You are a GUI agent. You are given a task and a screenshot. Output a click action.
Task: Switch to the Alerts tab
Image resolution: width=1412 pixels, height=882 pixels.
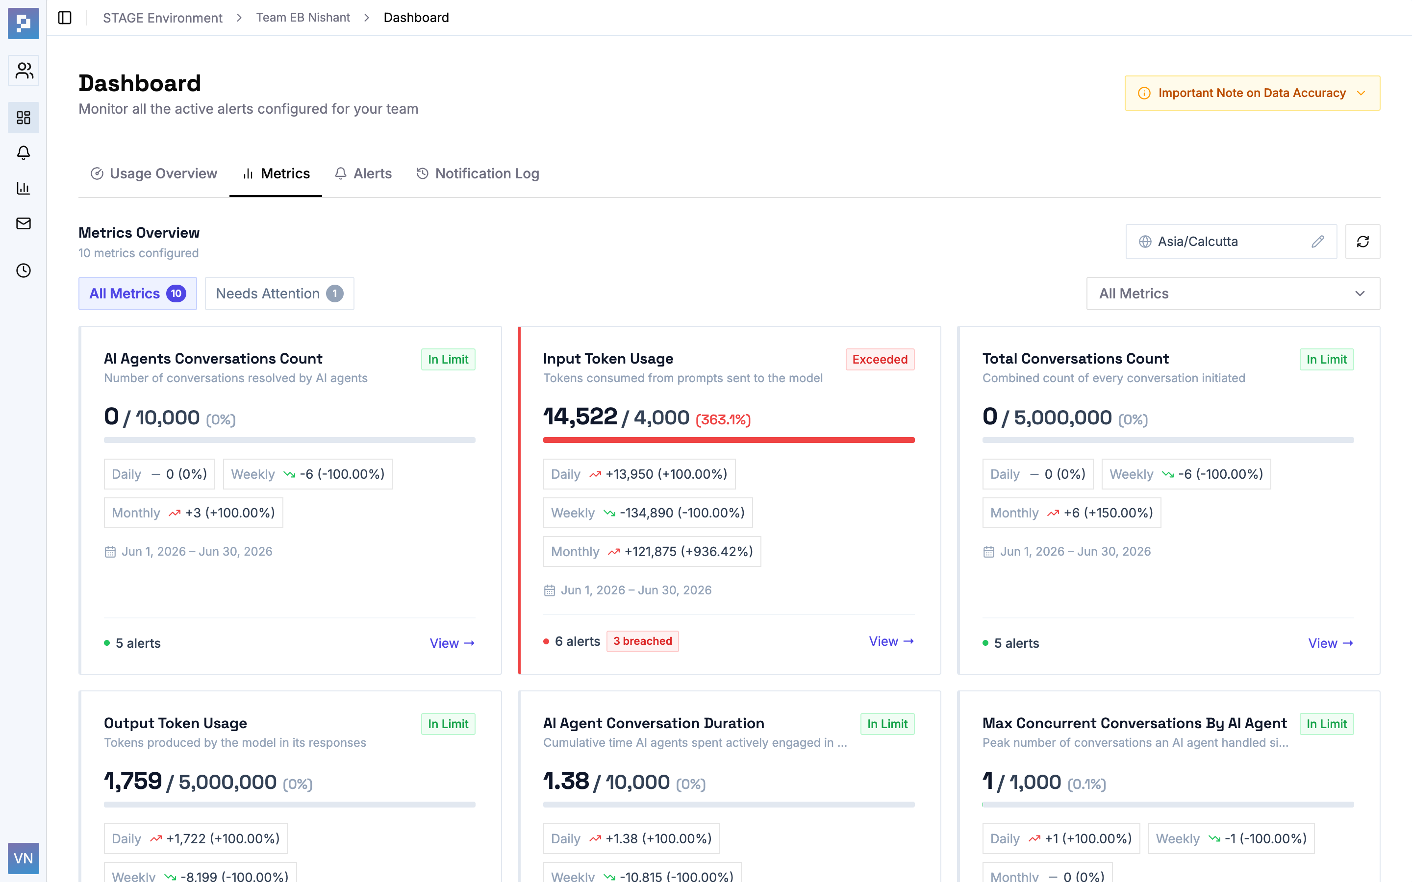363,174
